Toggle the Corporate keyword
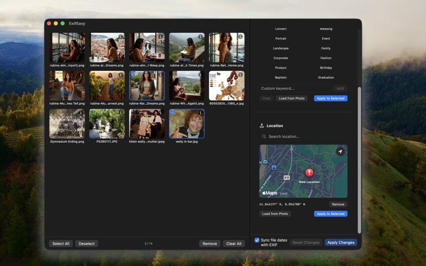This screenshot has width=426, height=266. (x=281, y=58)
